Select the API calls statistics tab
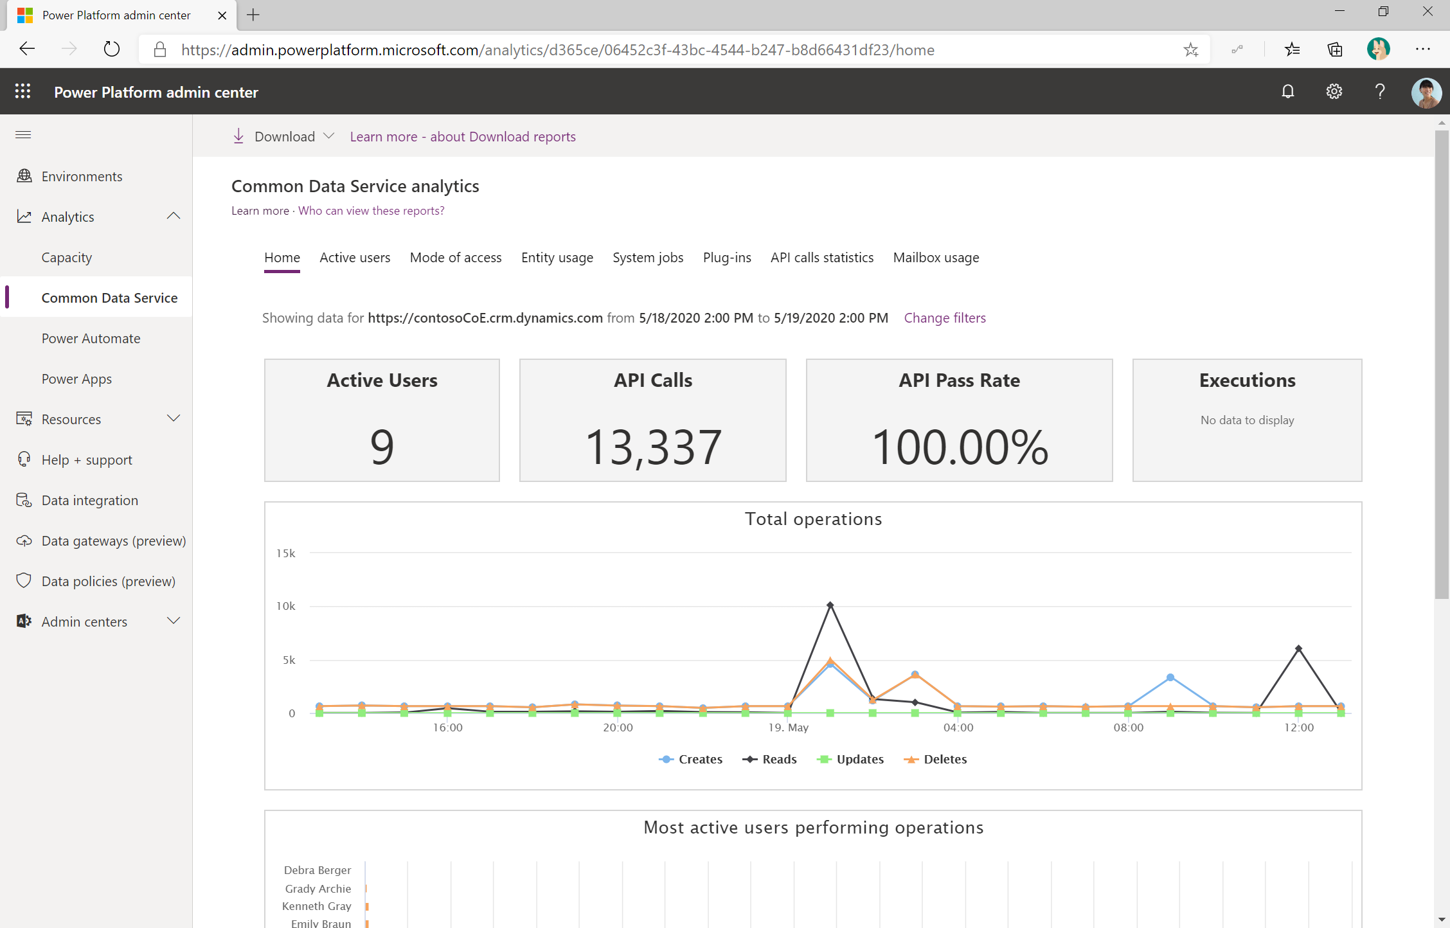This screenshot has width=1450, height=928. click(x=823, y=257)
